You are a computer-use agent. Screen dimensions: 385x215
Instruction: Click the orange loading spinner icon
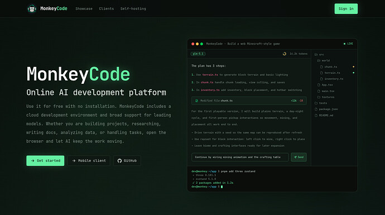pyautogui.click(x=285, y=54)
